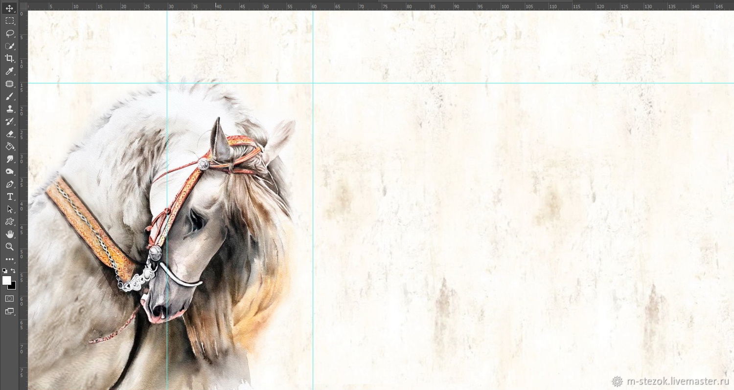
Task: Change the screen mode
Action: point(9,311)
